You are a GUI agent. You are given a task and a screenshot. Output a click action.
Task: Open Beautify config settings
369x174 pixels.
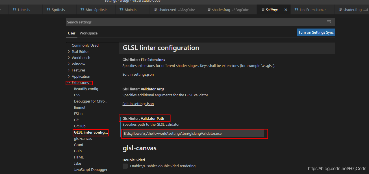pyautogui.click(x=86, y=89)
